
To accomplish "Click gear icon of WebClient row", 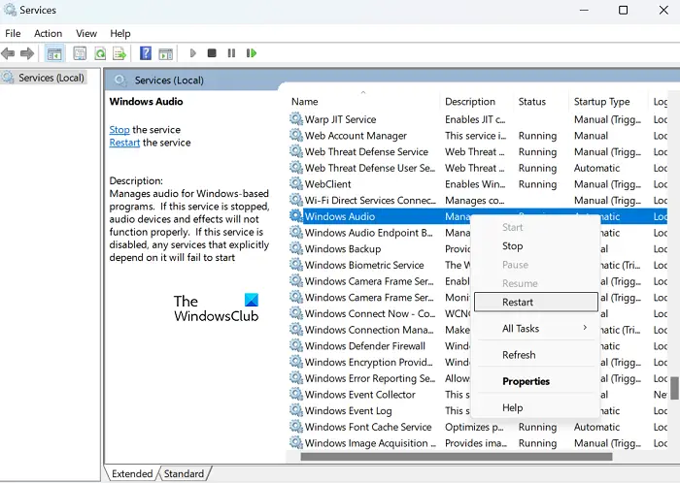I will point(296,183).
